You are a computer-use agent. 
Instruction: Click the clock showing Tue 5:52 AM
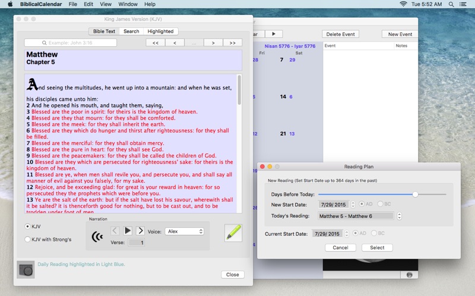click(426, 4)
